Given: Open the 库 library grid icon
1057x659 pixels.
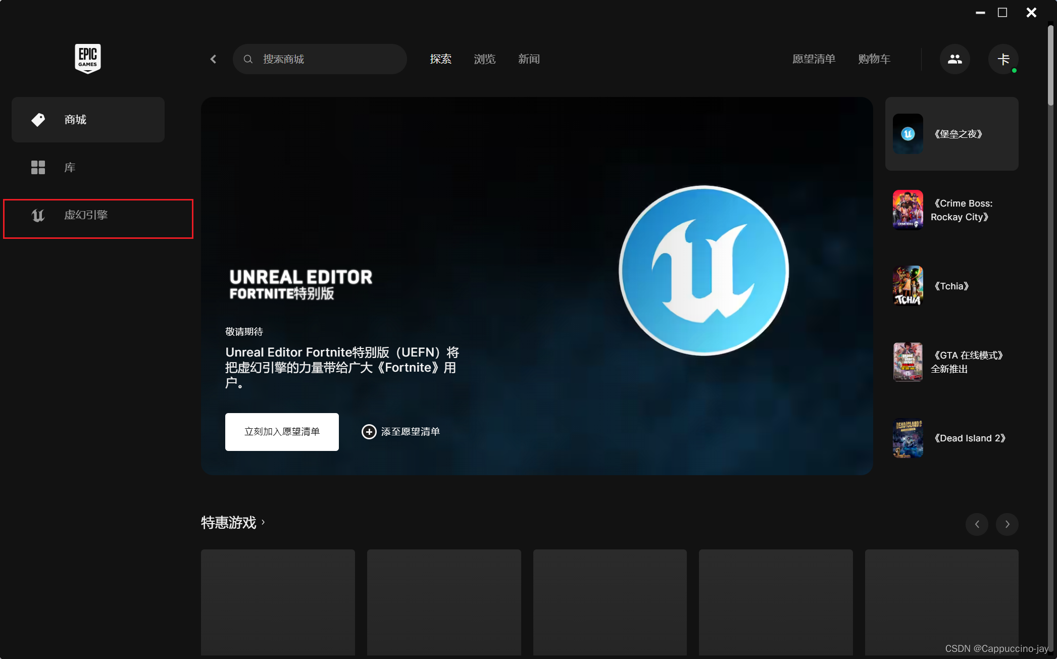Looking at the screenshot, I should click(x=38, y=167).
